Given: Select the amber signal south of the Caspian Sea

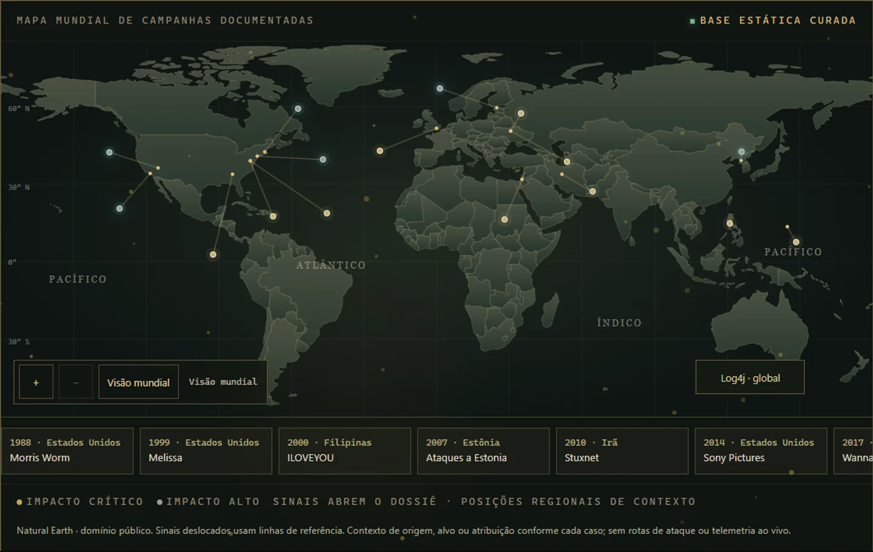Looking at the screenshot, I should pos(567,162).
